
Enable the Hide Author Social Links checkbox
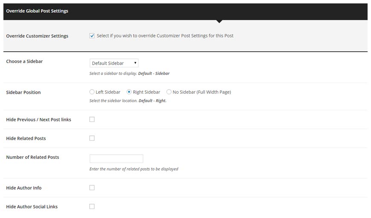[92, 207]
